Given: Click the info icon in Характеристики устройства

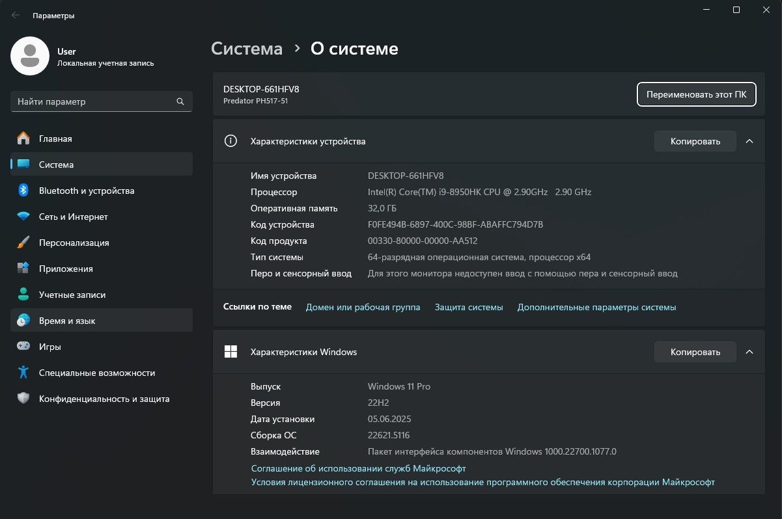Looking at the screenshot, I should coord(230,141).
